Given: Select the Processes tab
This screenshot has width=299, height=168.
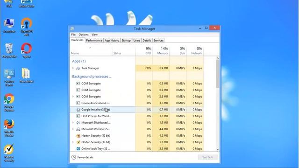Looking at the screenshot, I should (77, 40).
